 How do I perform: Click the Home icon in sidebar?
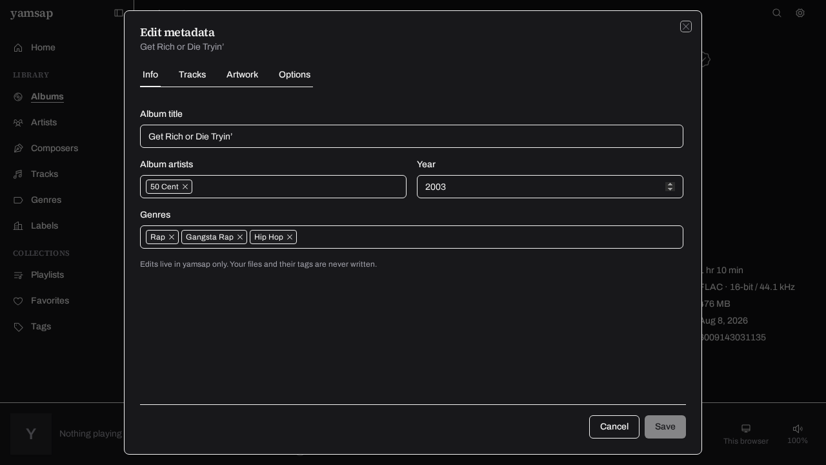[x=18, y=48]
